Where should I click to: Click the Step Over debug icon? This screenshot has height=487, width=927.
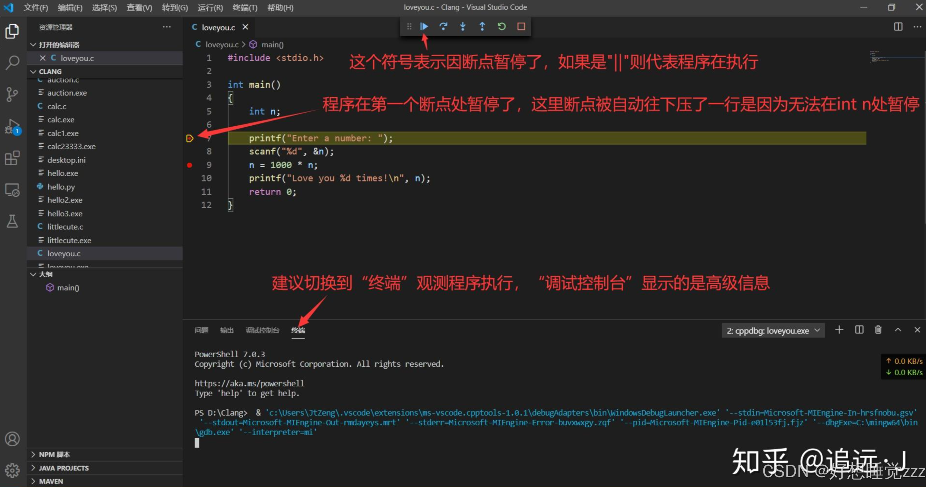(x=443, y=26)
